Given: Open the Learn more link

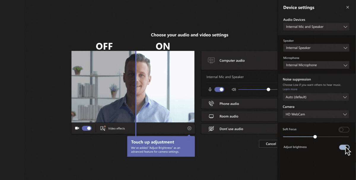Looking at the screenshot, I should [x=290, y=89].
